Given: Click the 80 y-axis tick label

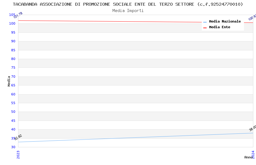Looking at the screenshot, I should tap(13, 59).
